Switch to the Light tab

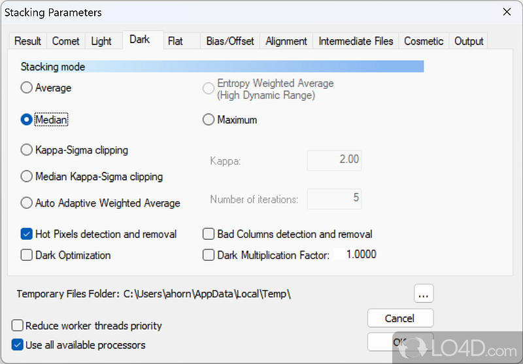point(101,41)
